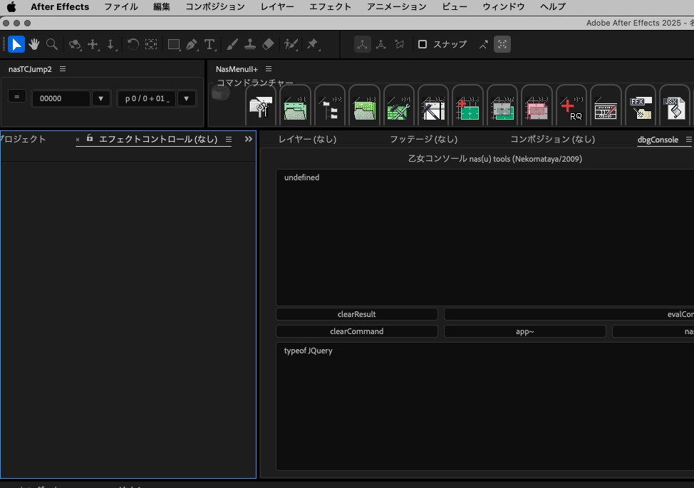Toggle snap to collapsed compositions option
Viewport: 694px width, 488px height.
[x=502, y=44]
